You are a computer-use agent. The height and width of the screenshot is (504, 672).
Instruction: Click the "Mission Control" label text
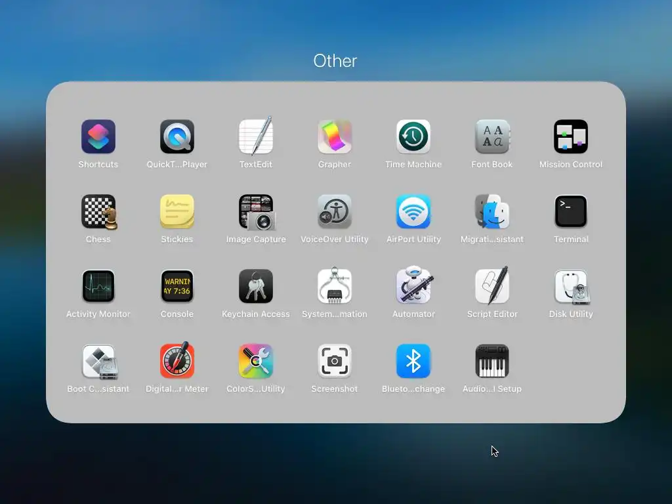click(571, 165)
